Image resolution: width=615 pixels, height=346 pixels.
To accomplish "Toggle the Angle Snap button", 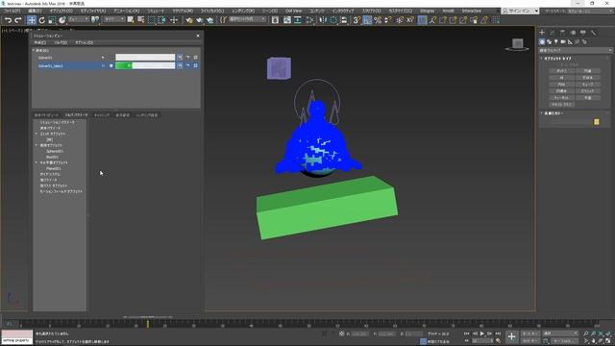I will [367, 19].
